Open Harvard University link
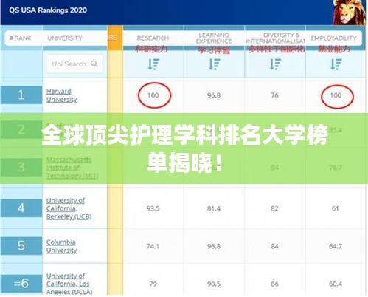The width and height of the screenshot is (368, 297). pos(62,95)
